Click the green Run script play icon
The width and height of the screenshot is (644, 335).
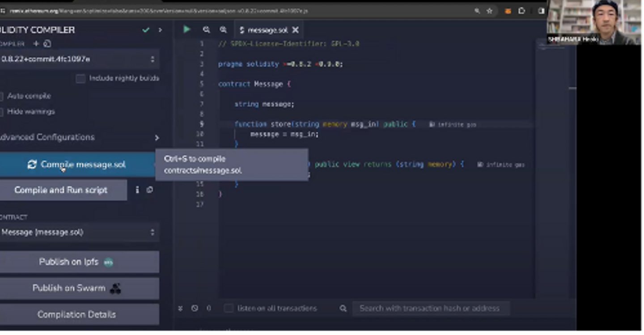(186, 30)
